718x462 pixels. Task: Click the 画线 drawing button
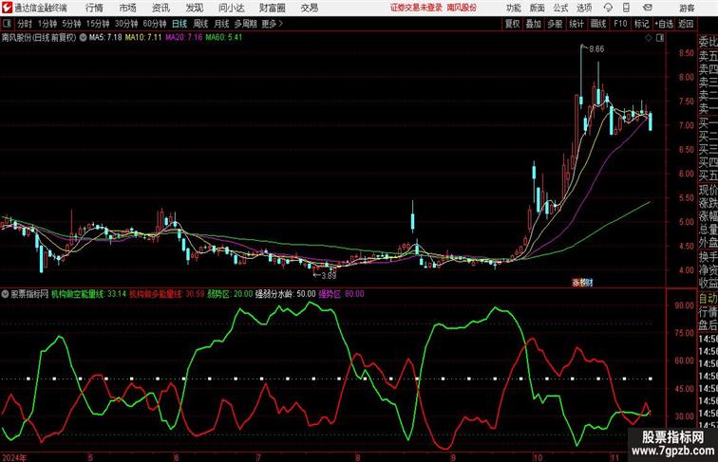598,24
